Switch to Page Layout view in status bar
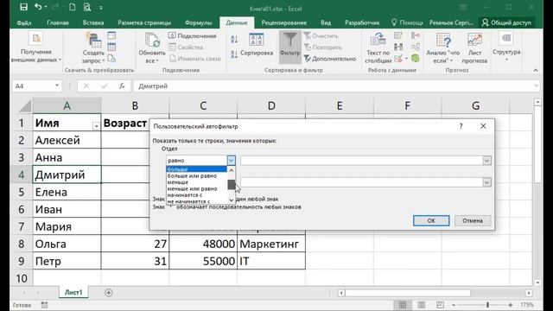 (x=422, y=305)
